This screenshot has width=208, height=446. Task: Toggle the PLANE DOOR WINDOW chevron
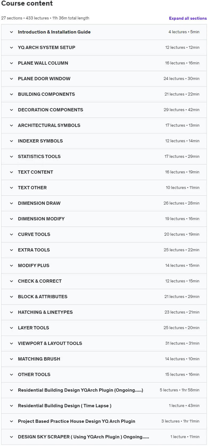tap(11, 79)
